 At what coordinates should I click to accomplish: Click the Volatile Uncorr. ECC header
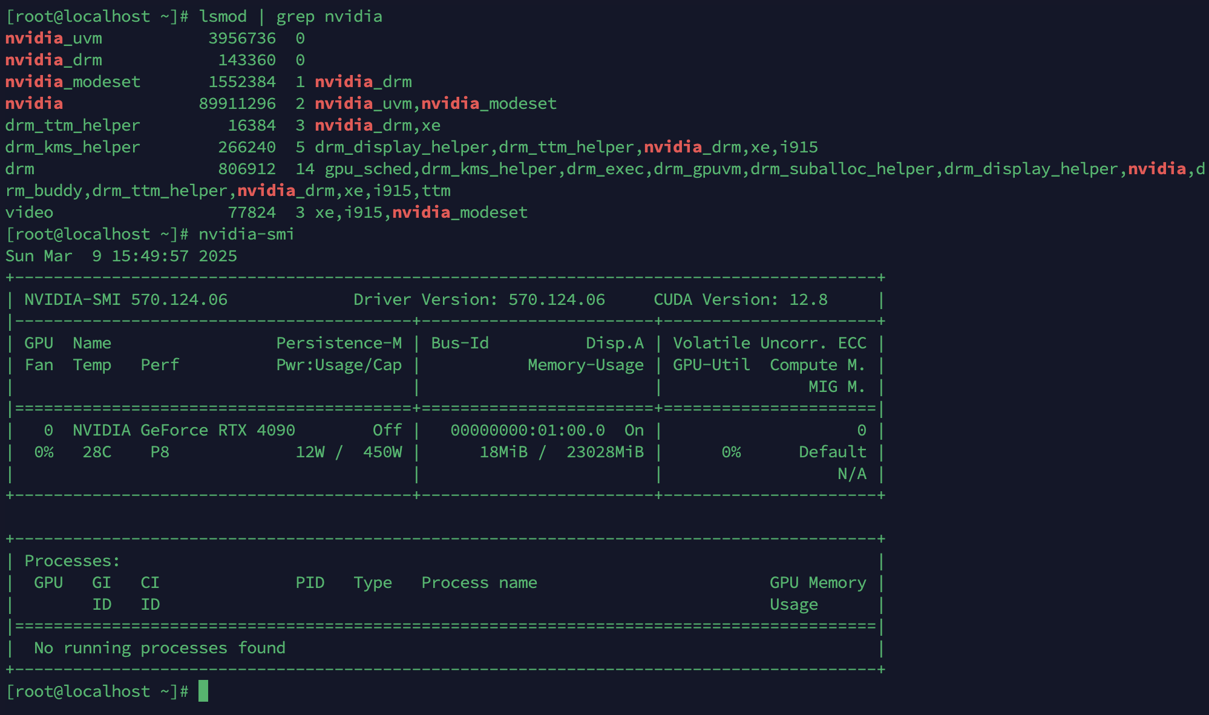click(770, 343)
